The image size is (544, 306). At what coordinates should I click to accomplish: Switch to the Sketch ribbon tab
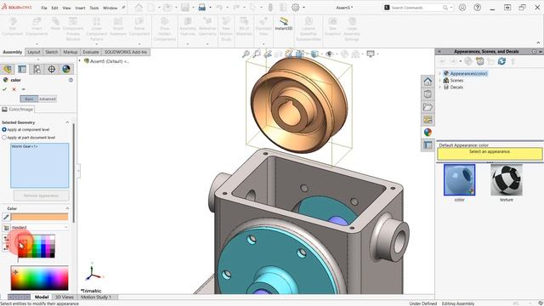point(51,52)
